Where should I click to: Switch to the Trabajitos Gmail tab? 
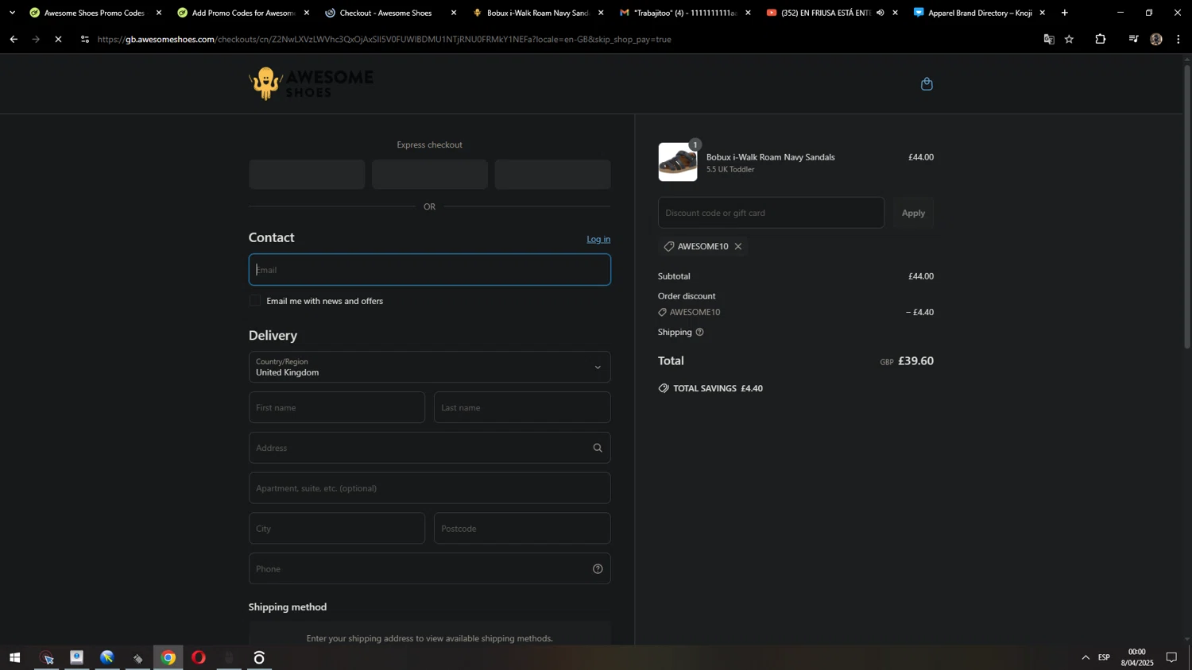click(x=684, y=13)
